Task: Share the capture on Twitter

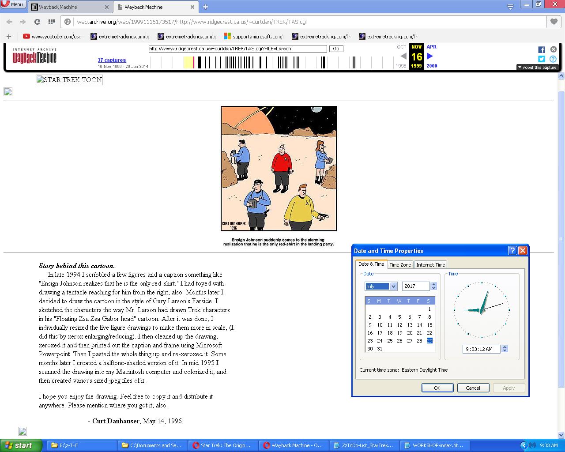Action: [x=541, y=59]
